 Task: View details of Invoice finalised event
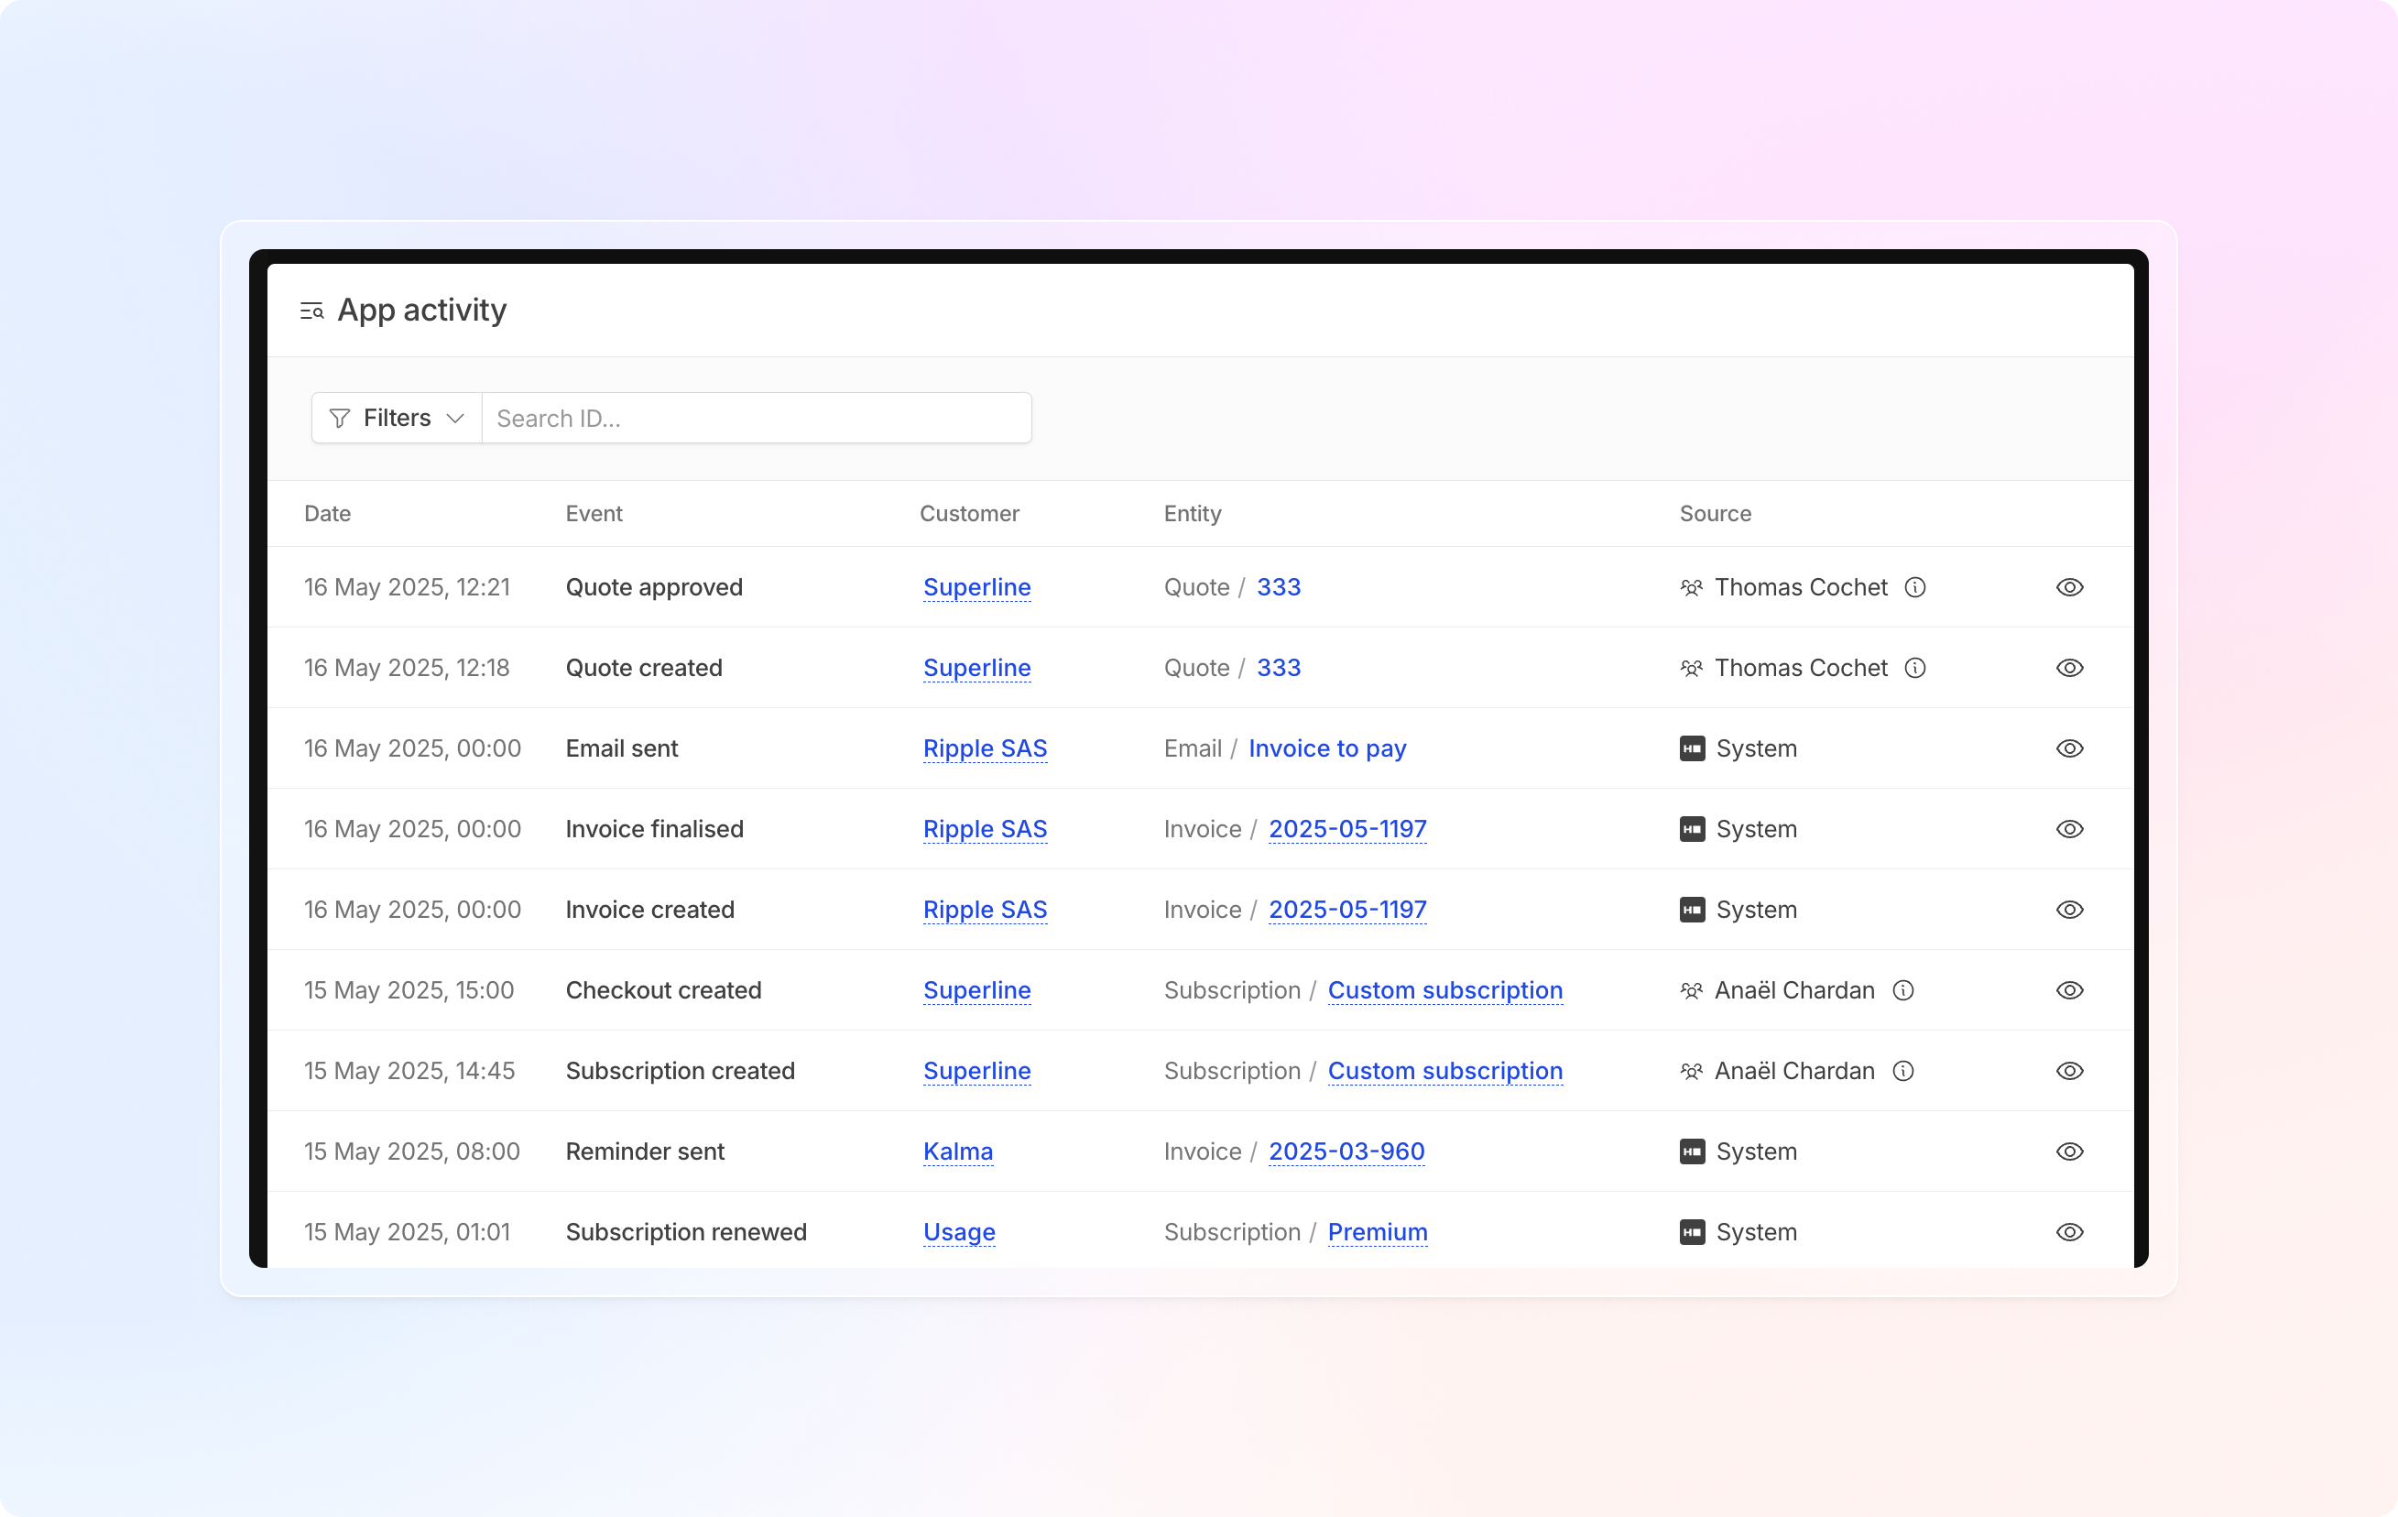click(x=2069, y=830)
